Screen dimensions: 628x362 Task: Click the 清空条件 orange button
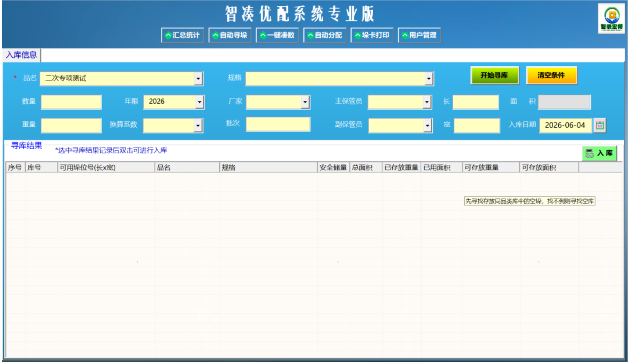click(x=551, y=75)
